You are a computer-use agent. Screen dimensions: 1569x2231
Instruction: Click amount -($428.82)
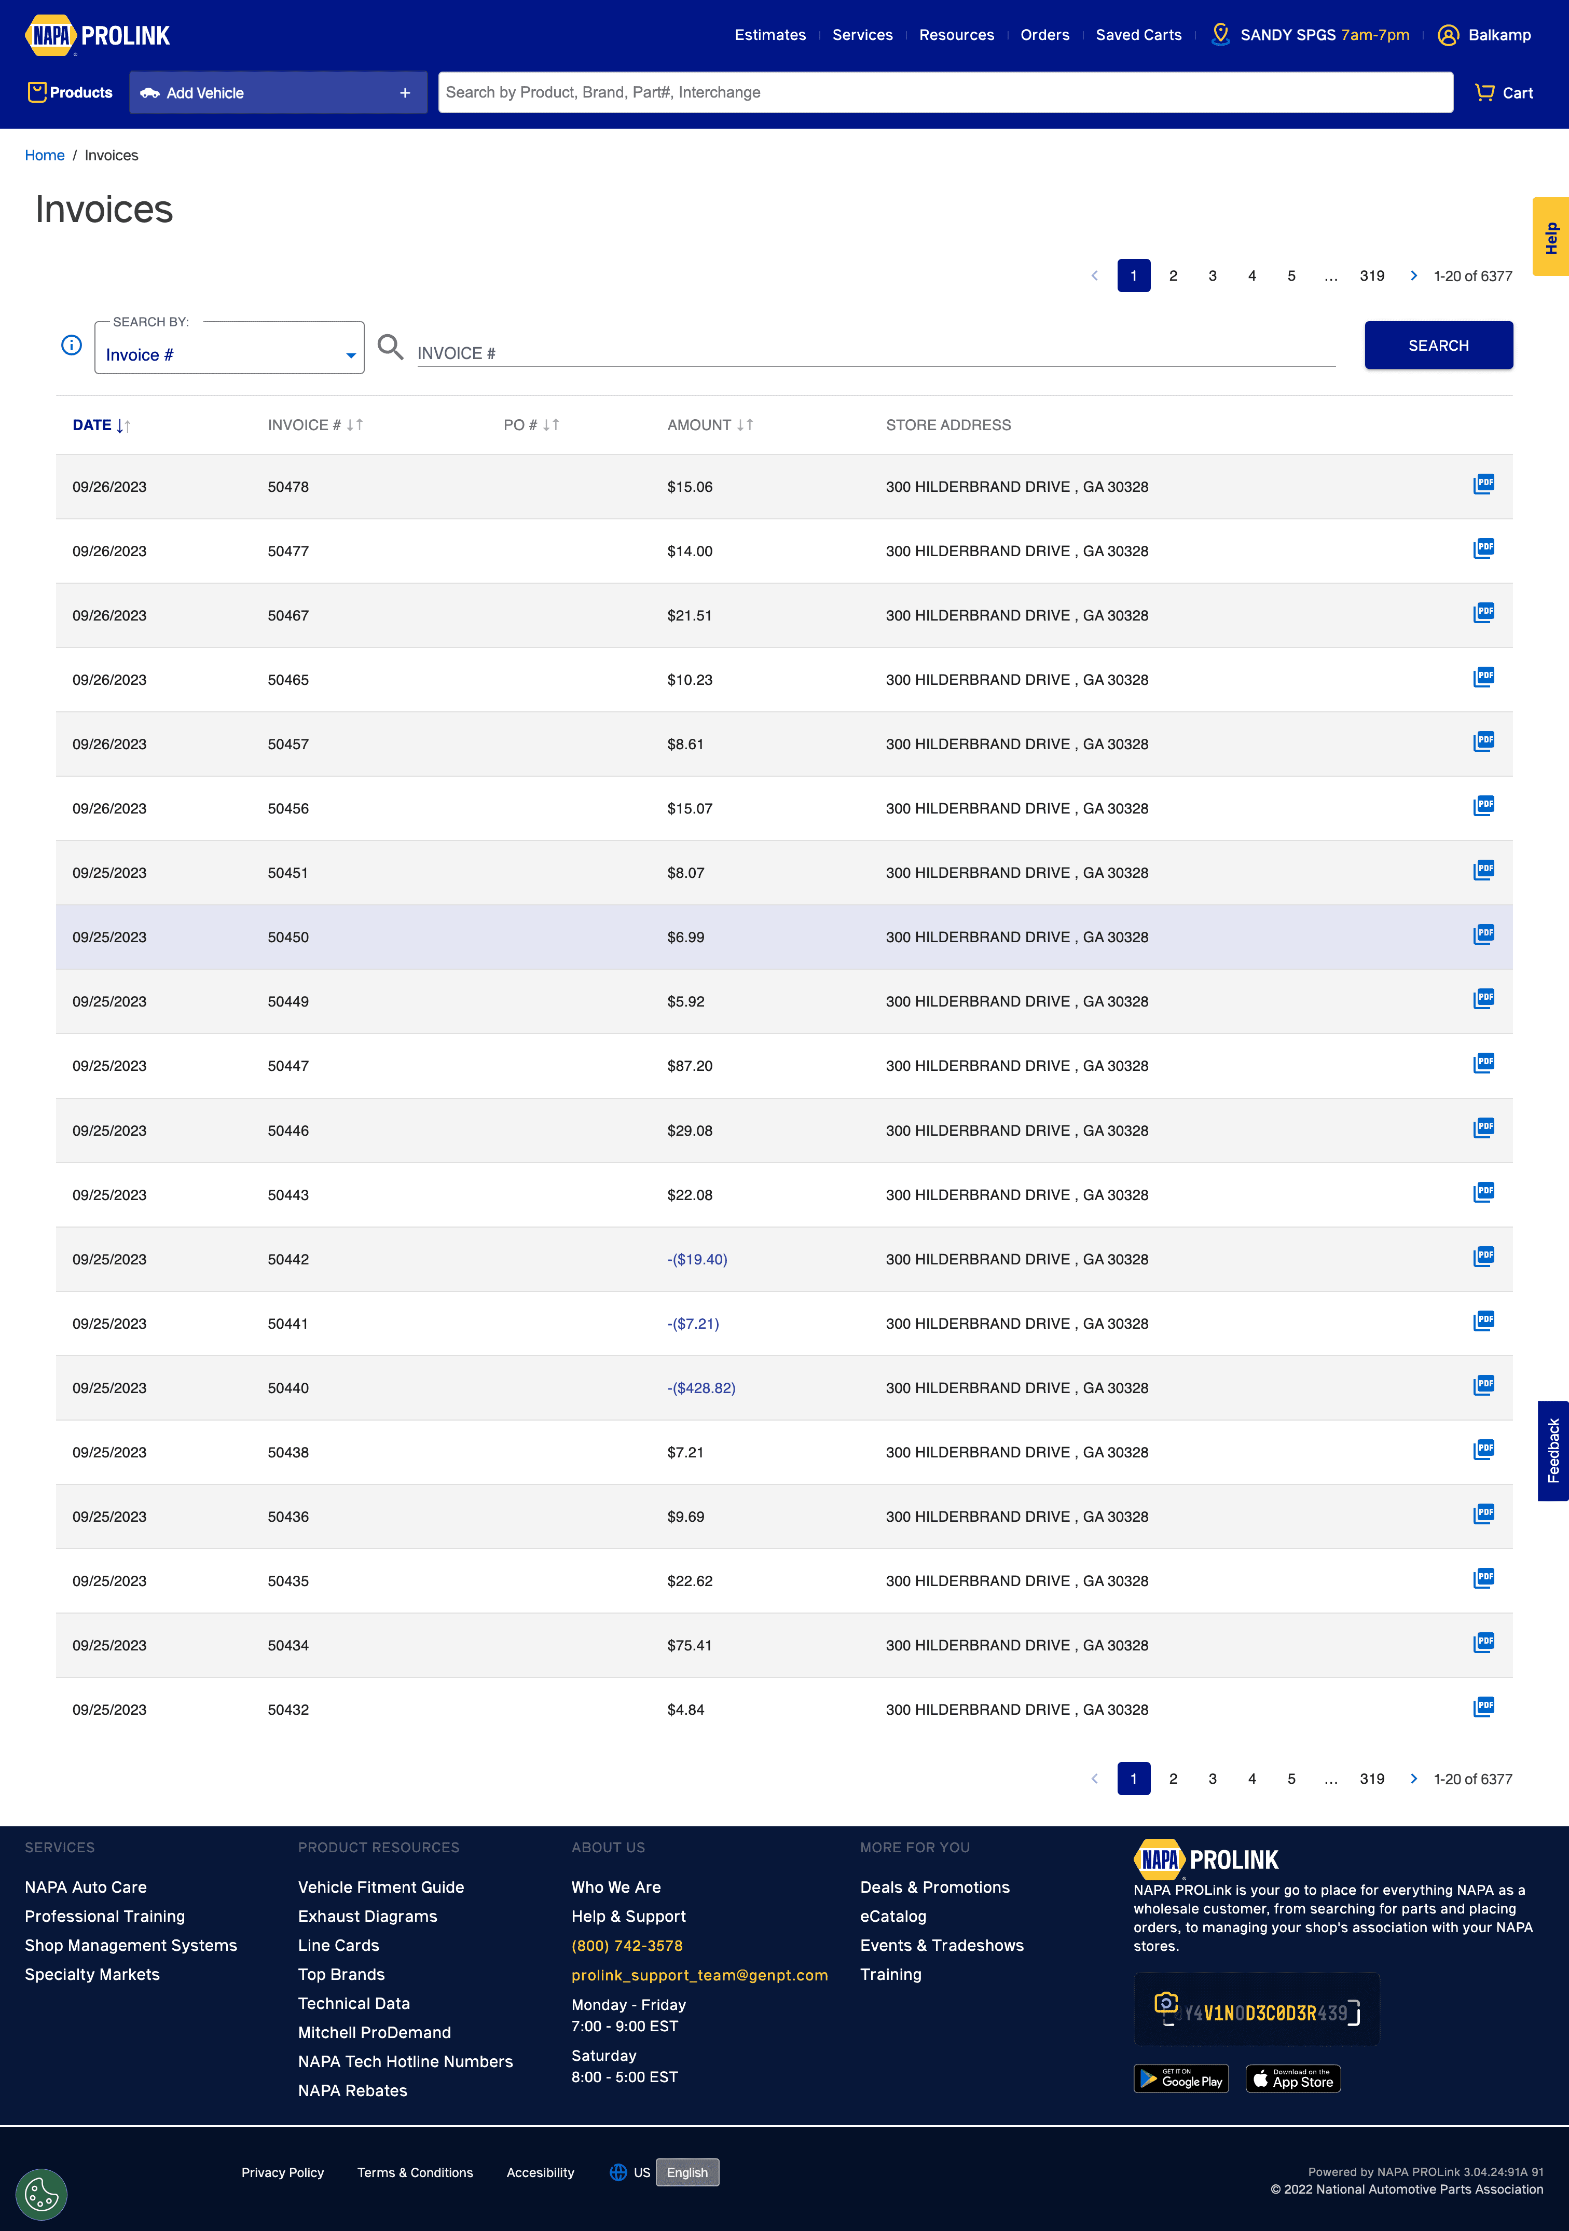click(701, 1387)
